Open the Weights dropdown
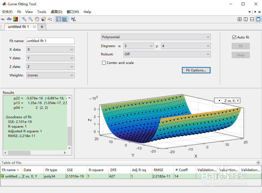The height and width of the screenshot is (193, 262). 50,75
